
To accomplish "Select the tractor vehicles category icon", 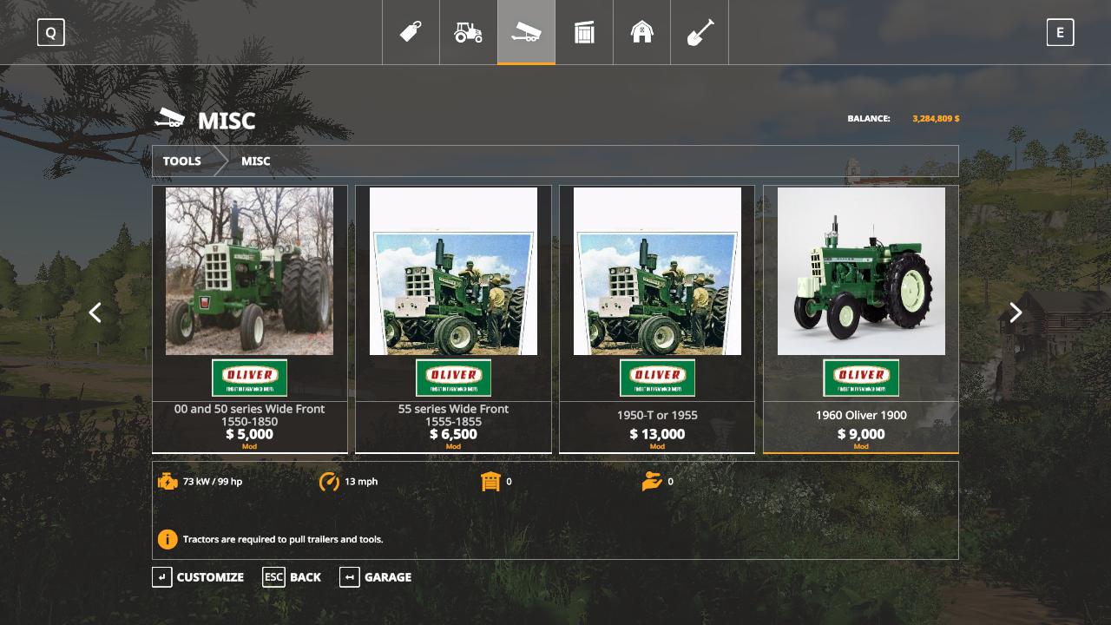I will tap(468, 32).
